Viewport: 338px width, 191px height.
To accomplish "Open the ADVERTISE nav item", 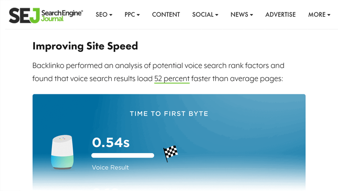I will [281, 14].
